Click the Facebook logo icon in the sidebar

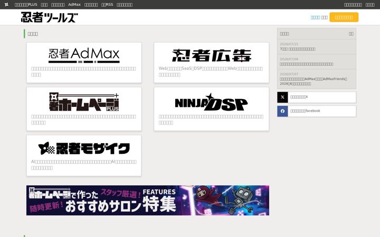point(282,111)
